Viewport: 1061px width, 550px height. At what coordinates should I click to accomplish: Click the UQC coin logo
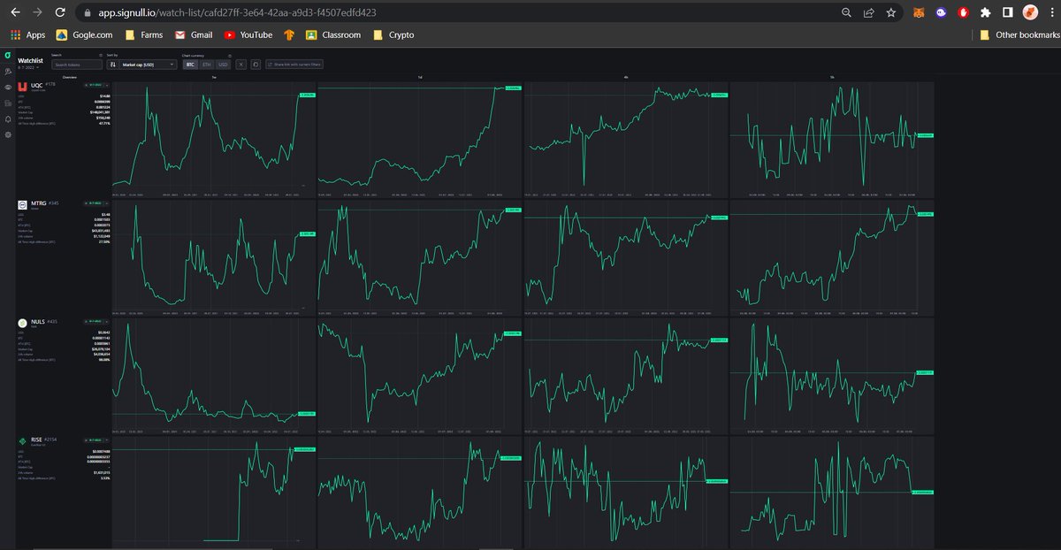(23, 87)
